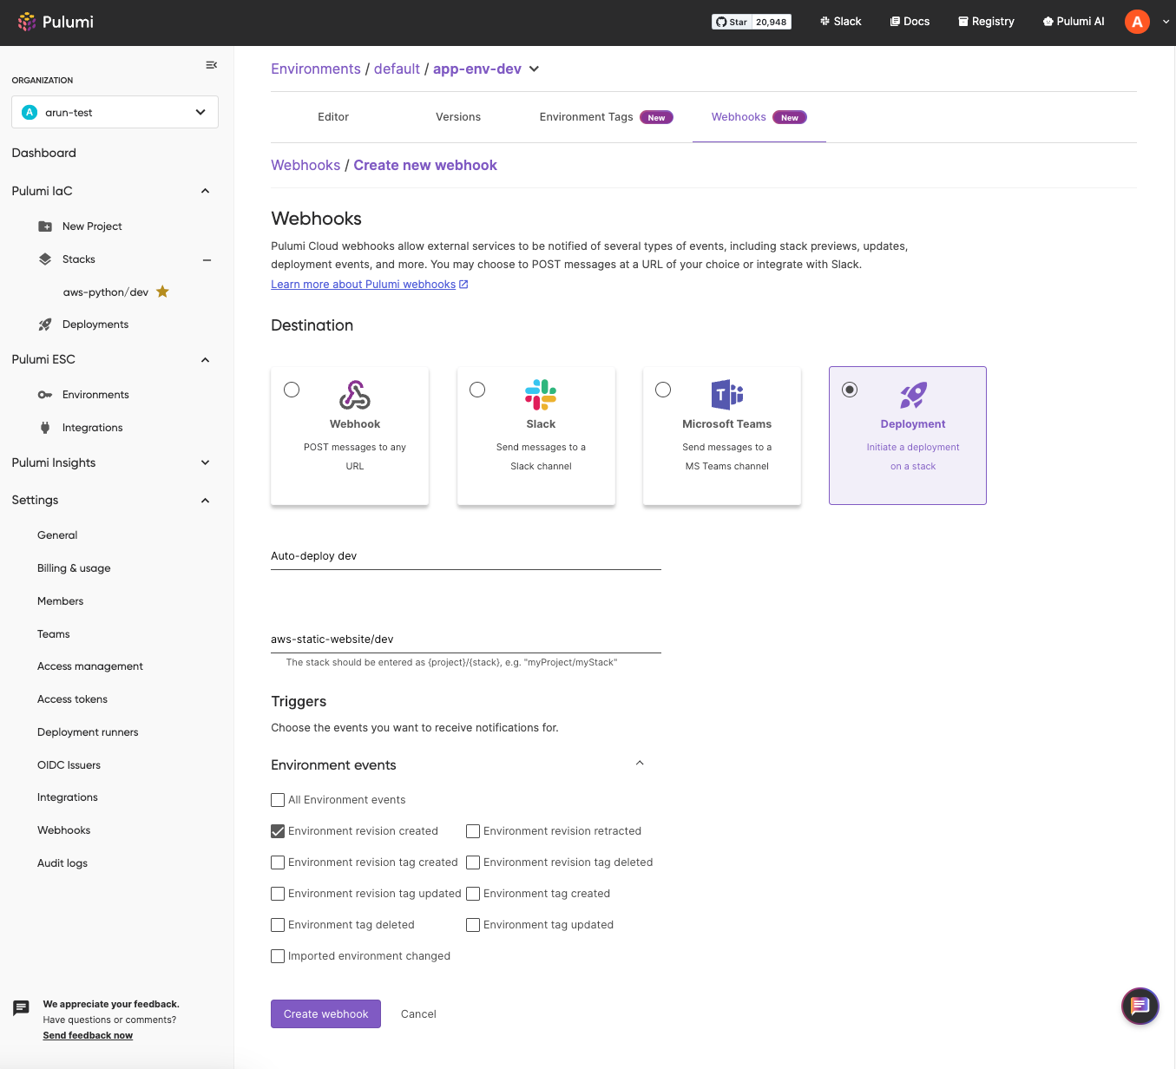Expand the Pulumi Insights section
1176x1069 pixels.
pyautogui.click(x=206, y=462)
